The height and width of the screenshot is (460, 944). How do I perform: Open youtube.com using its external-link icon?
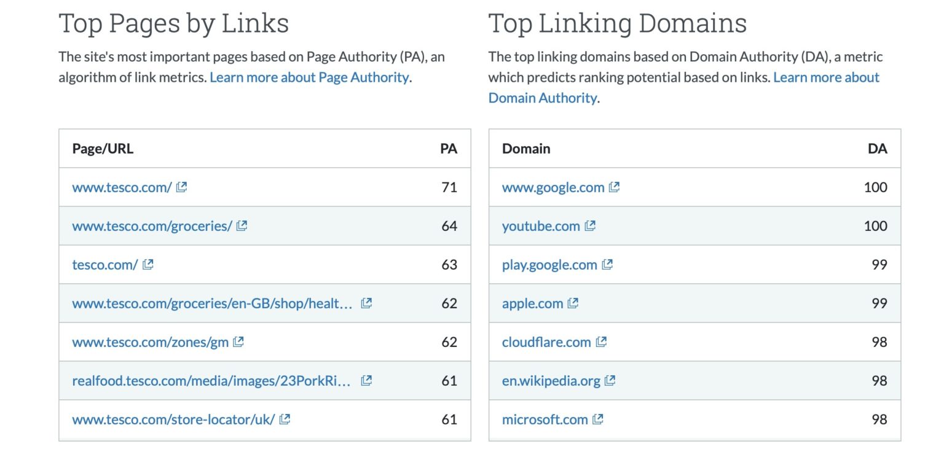[x=589, y=226]
